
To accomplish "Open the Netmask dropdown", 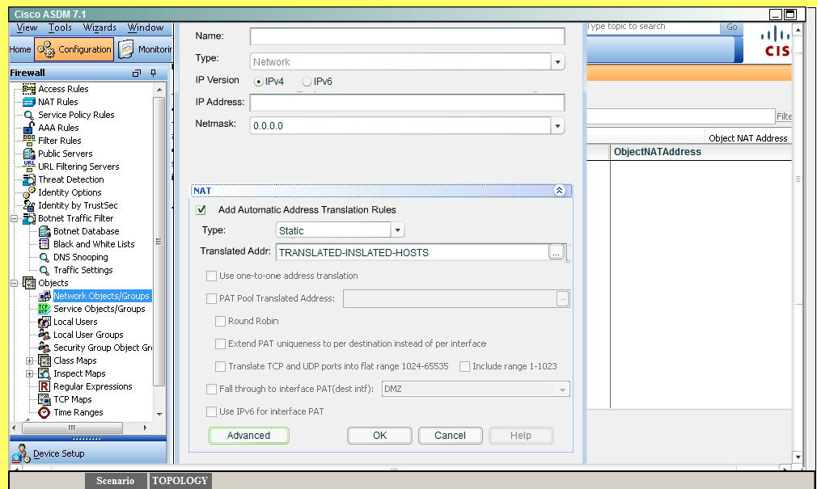I will point(557,126).
